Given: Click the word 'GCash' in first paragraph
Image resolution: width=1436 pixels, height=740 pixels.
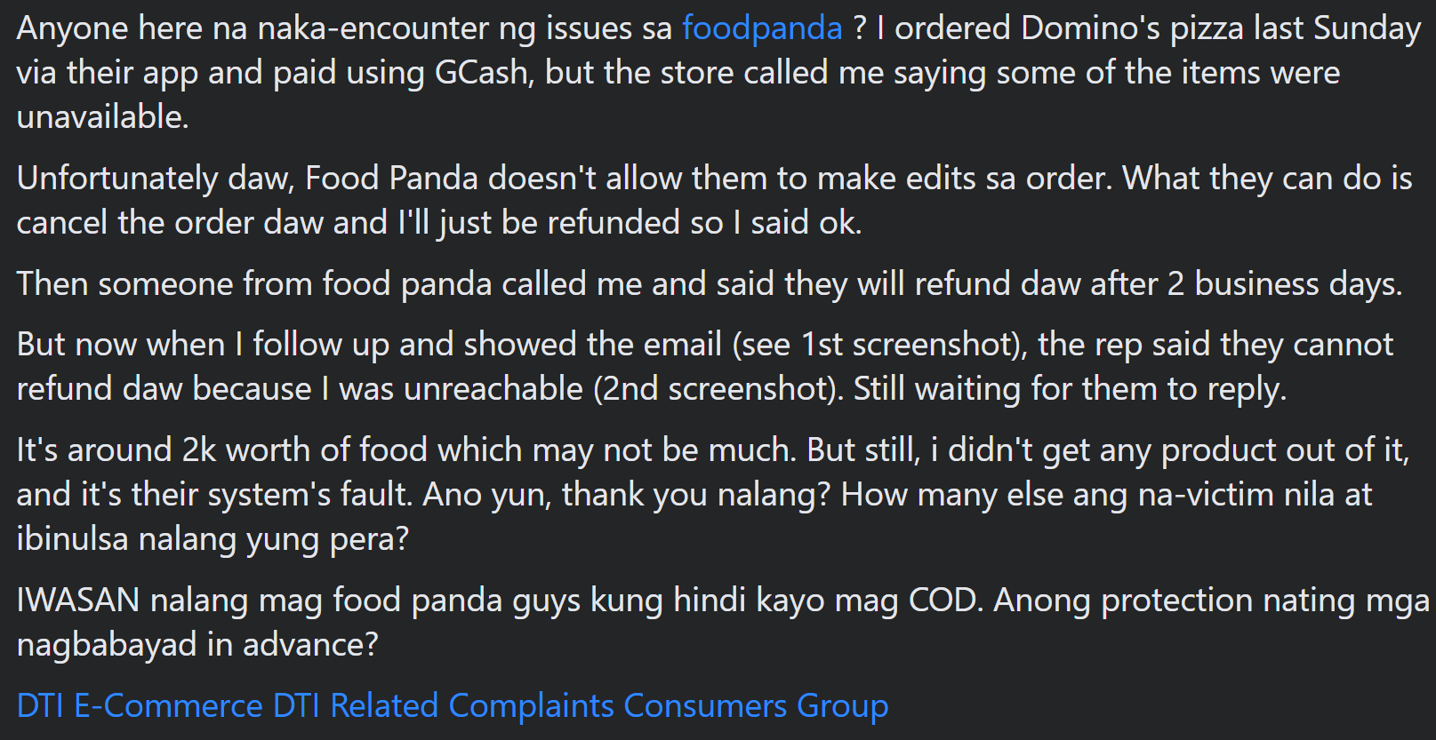Looking at the screenshot, I should coord(481,73).
